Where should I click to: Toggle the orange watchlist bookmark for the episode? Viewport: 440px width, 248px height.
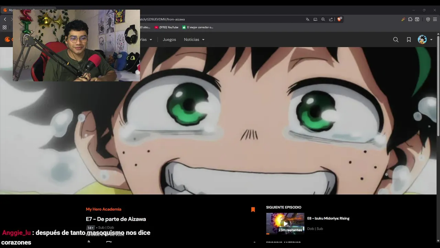[x=253, y=209]
